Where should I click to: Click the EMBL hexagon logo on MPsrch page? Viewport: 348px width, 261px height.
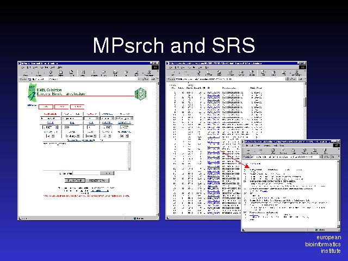(x=140, y=94)
